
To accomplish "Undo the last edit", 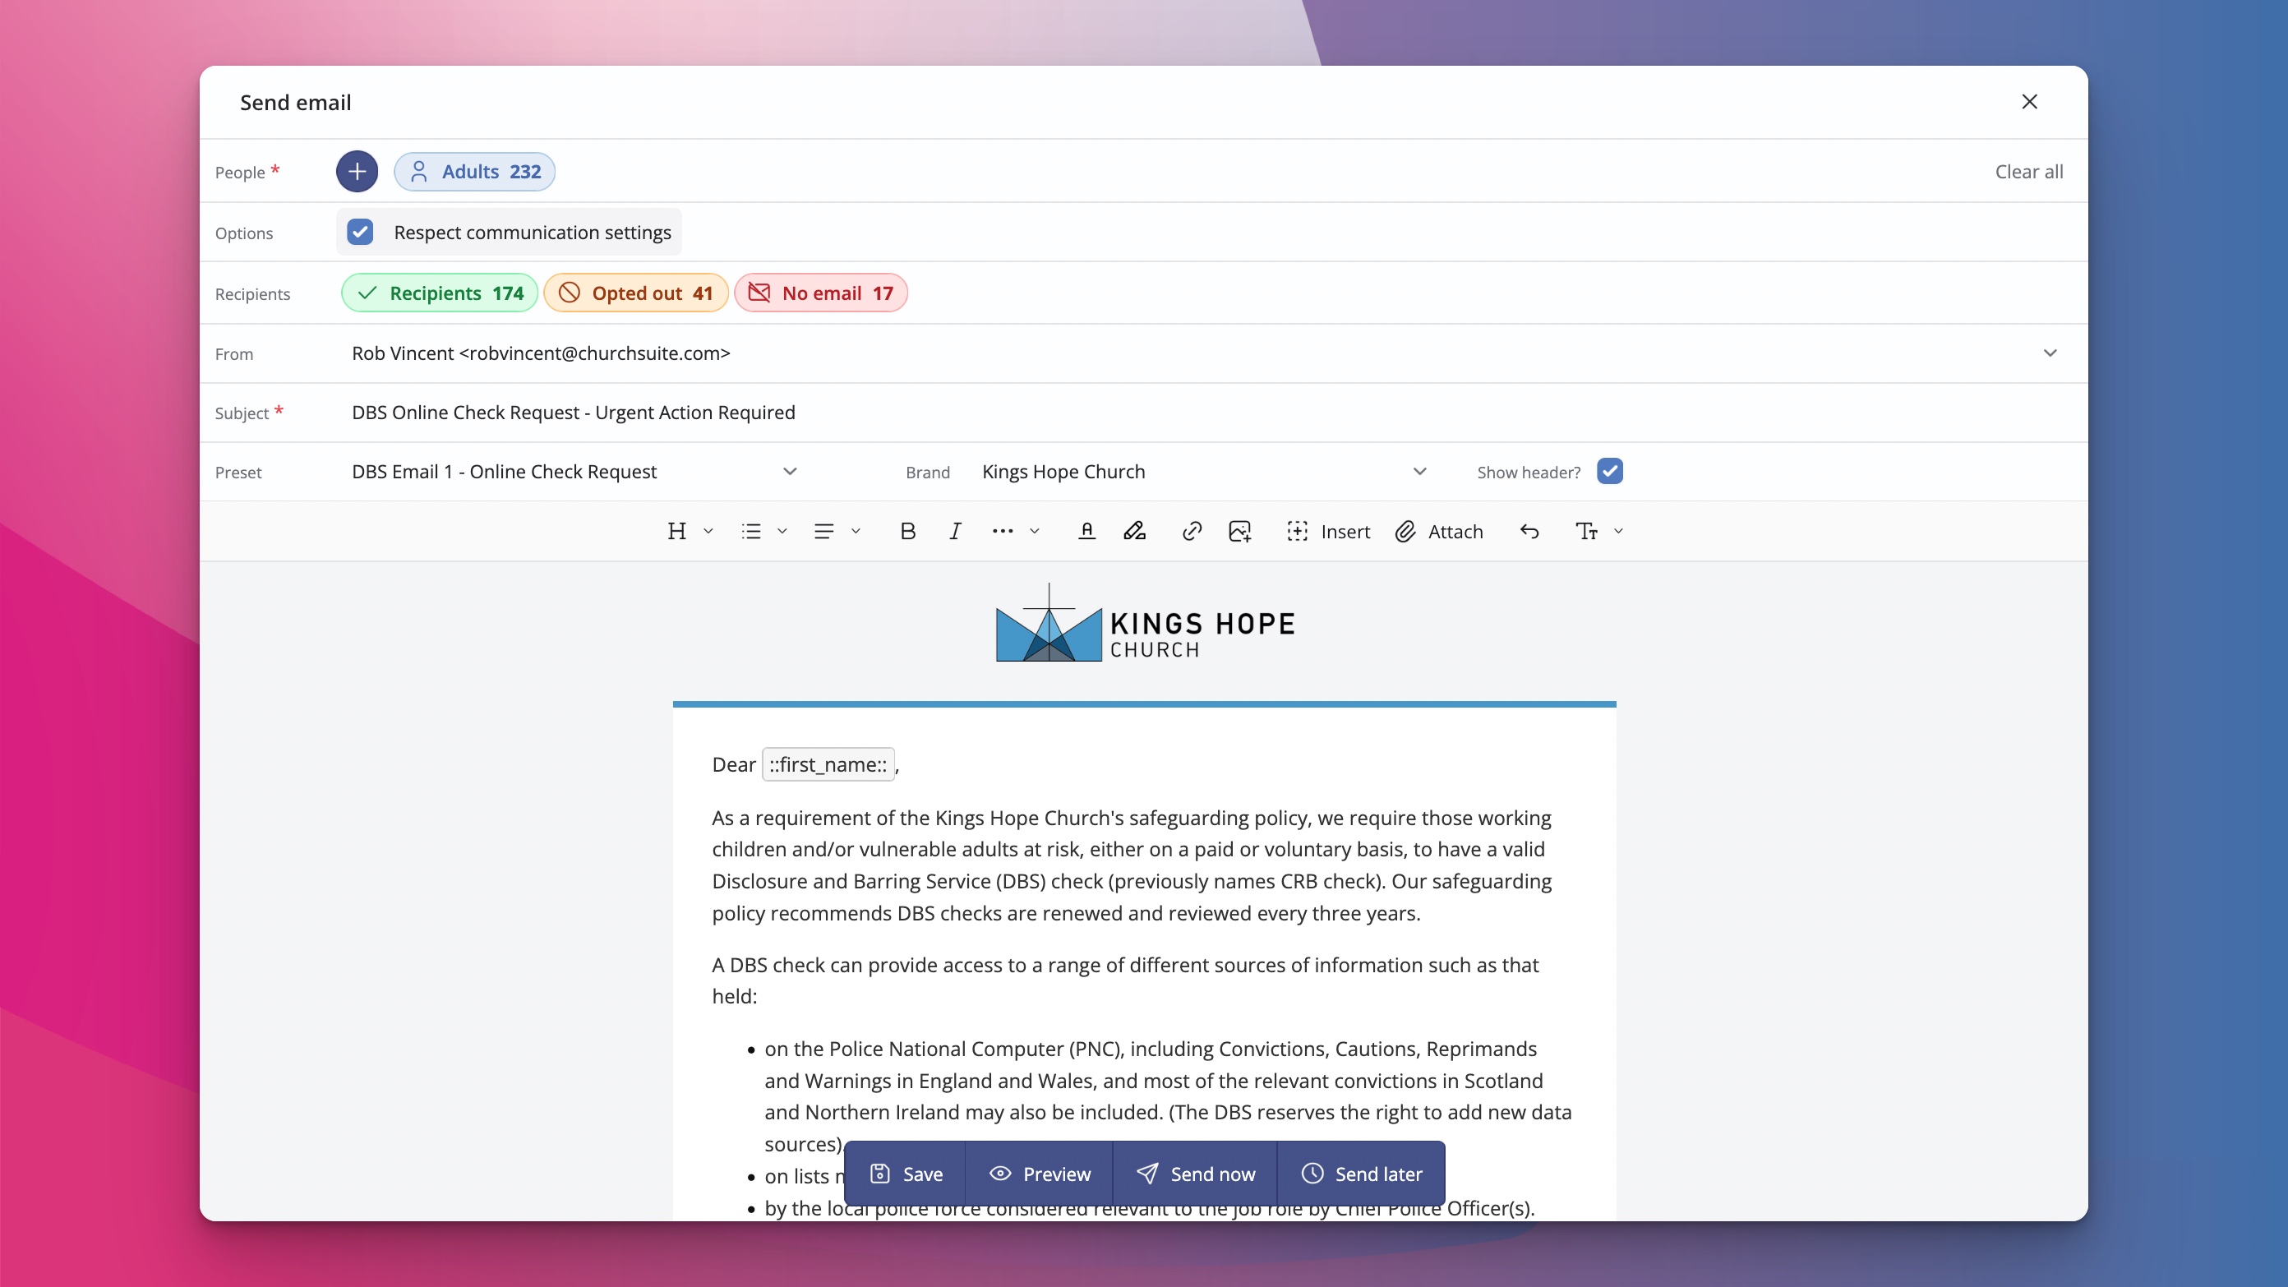I will pos(1529,531).
